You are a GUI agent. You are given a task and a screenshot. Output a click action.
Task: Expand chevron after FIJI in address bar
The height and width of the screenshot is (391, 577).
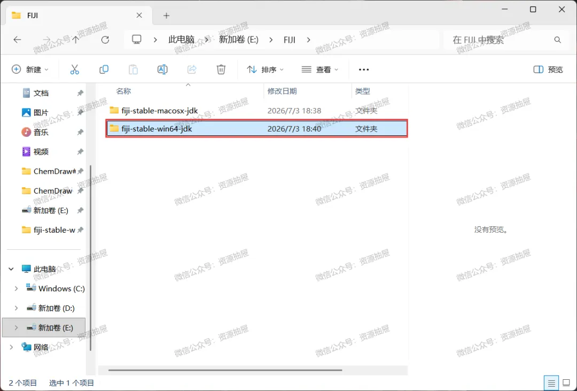tap(308, 40)
